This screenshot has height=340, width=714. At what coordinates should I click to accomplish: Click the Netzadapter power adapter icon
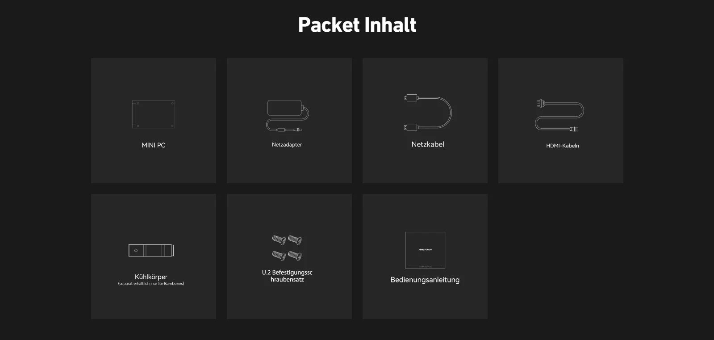pyautogui.click(x=288, y=116)
